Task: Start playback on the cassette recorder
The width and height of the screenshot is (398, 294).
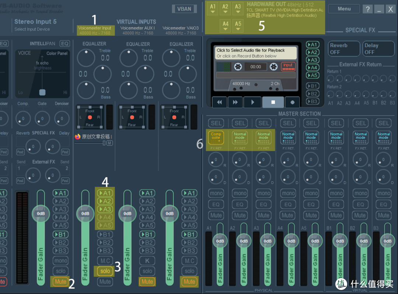Action: point(252,102)
